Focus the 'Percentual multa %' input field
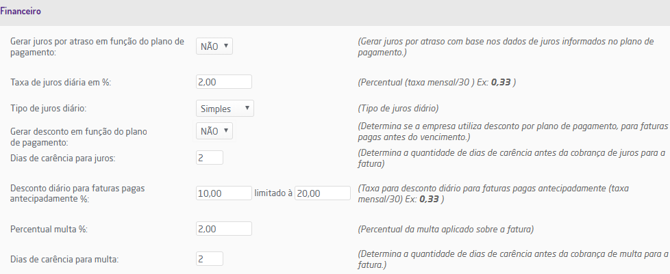Image resolution: width=670 pixels, height=274 pixels. pyautogui.click(x=224, y=229)
